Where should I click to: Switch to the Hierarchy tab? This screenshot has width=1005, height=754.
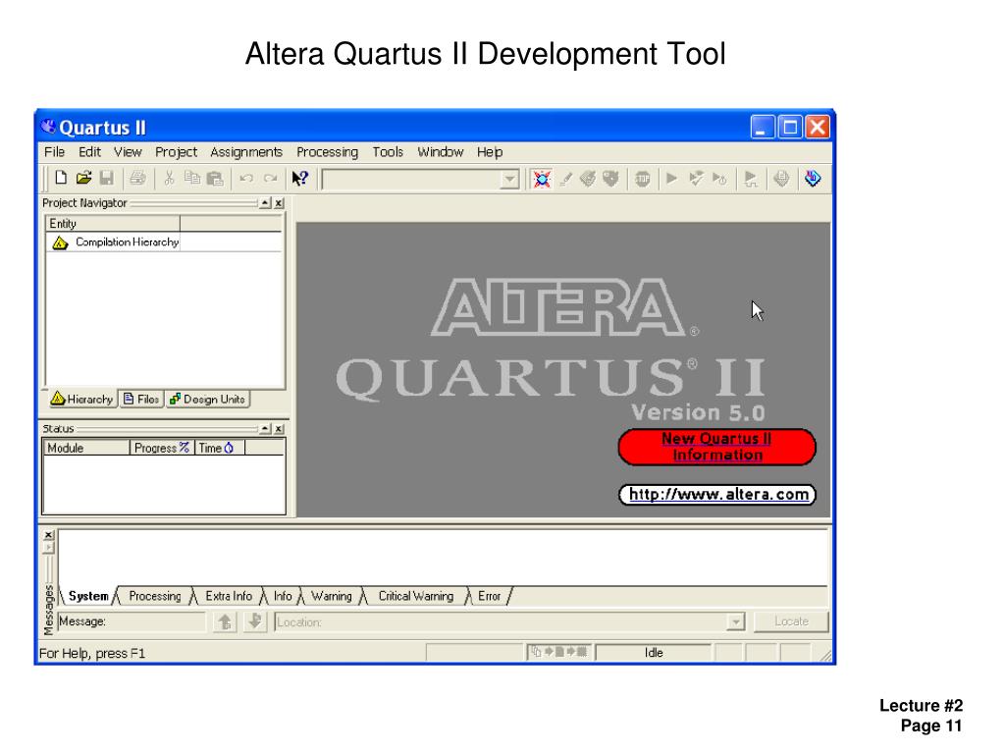[82, 399]
